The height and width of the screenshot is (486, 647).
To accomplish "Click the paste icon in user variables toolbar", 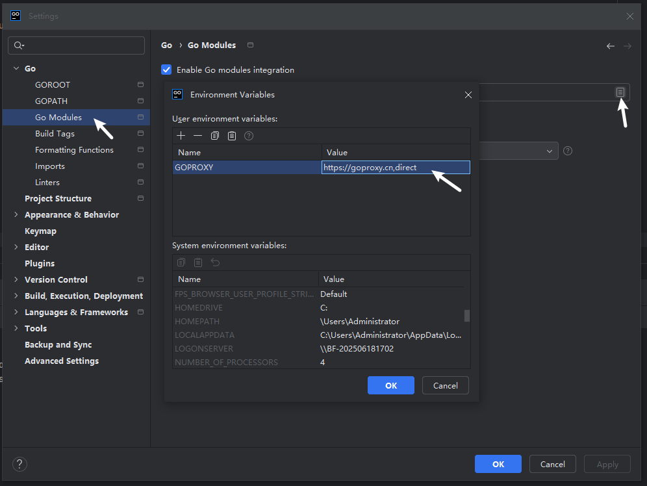I will (232, 136).
